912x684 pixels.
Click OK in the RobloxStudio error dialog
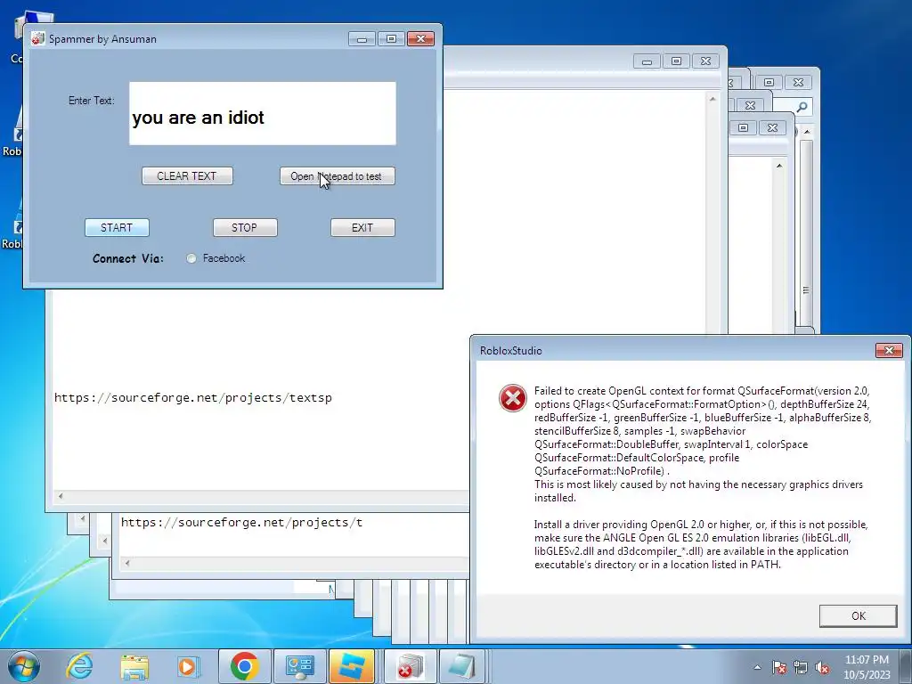(858, 616)
